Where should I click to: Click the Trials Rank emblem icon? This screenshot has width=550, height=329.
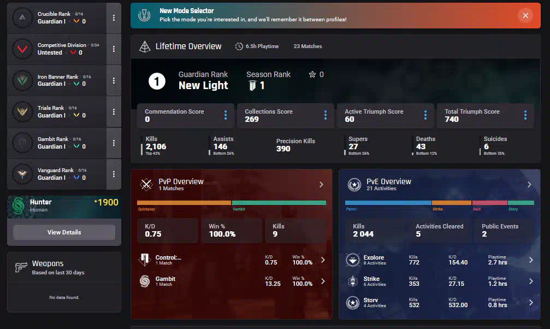22,111
